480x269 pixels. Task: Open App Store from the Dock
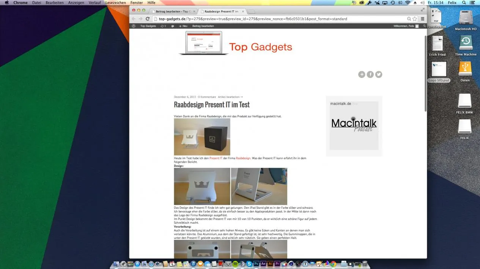(137, 264)
